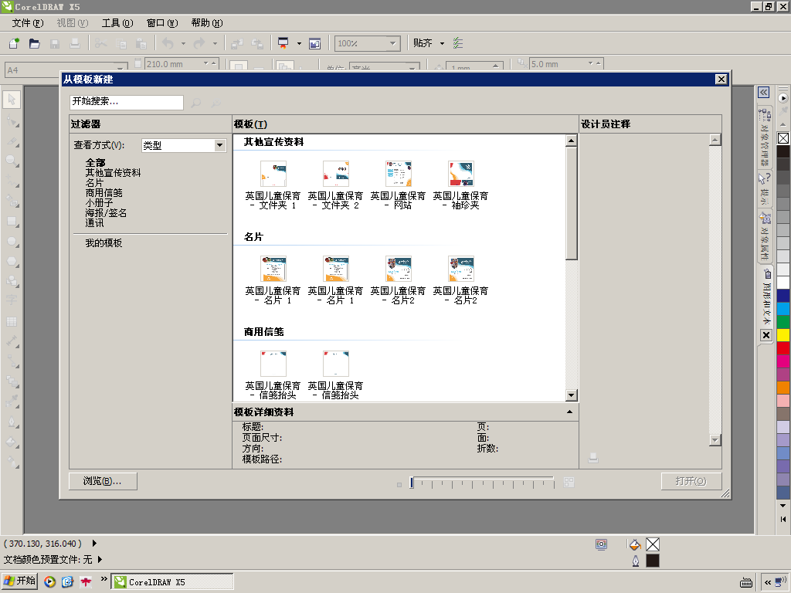
Task: Expand the Redo history dropdown arrow
Action: (215, 43)
